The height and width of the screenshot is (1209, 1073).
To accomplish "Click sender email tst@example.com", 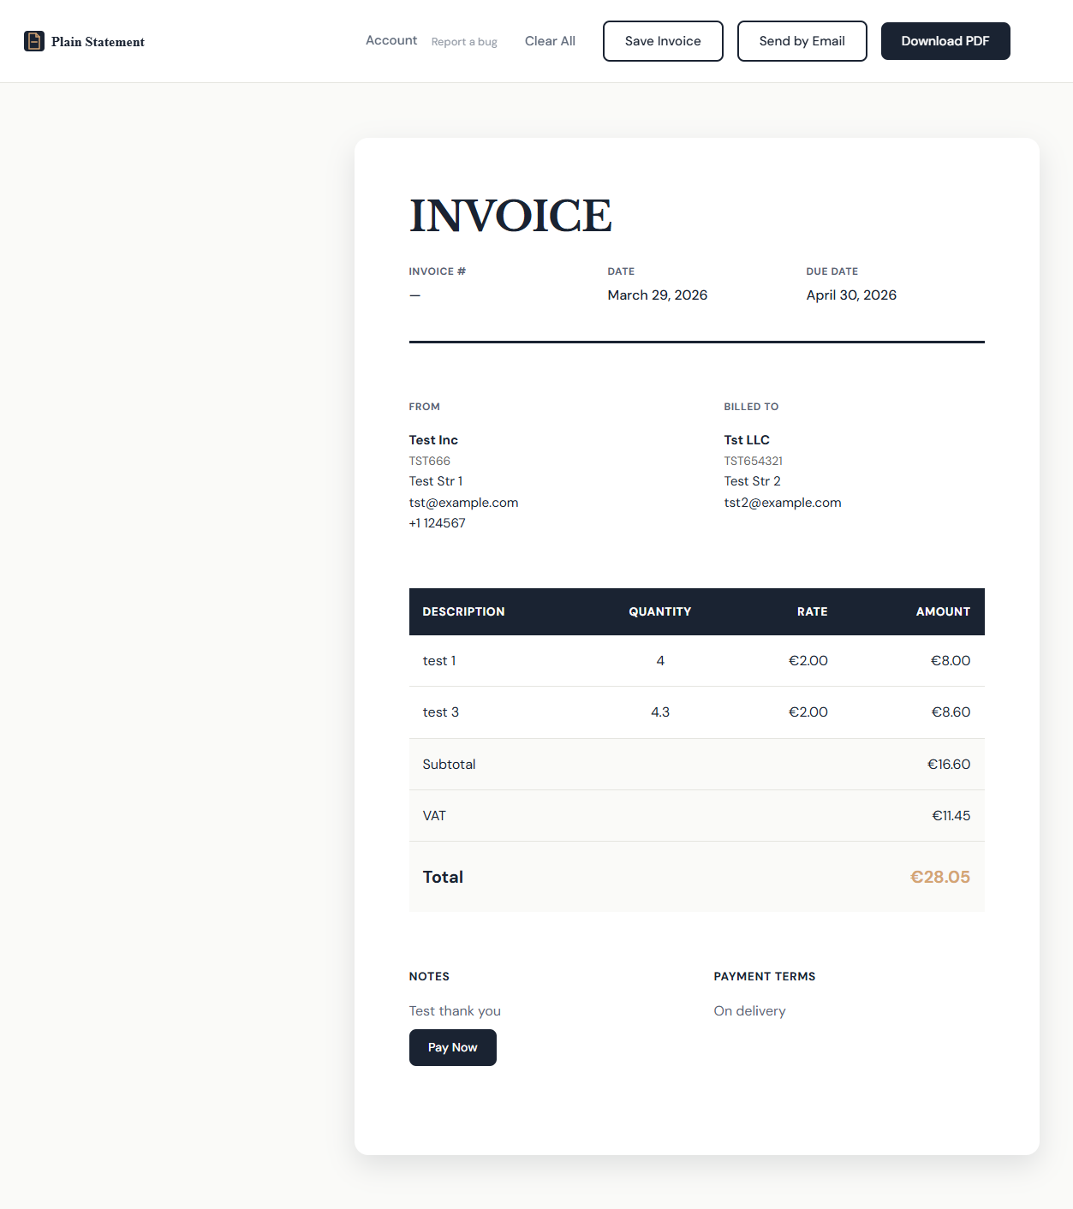I will pyautogui.click(x=463, y=503).
